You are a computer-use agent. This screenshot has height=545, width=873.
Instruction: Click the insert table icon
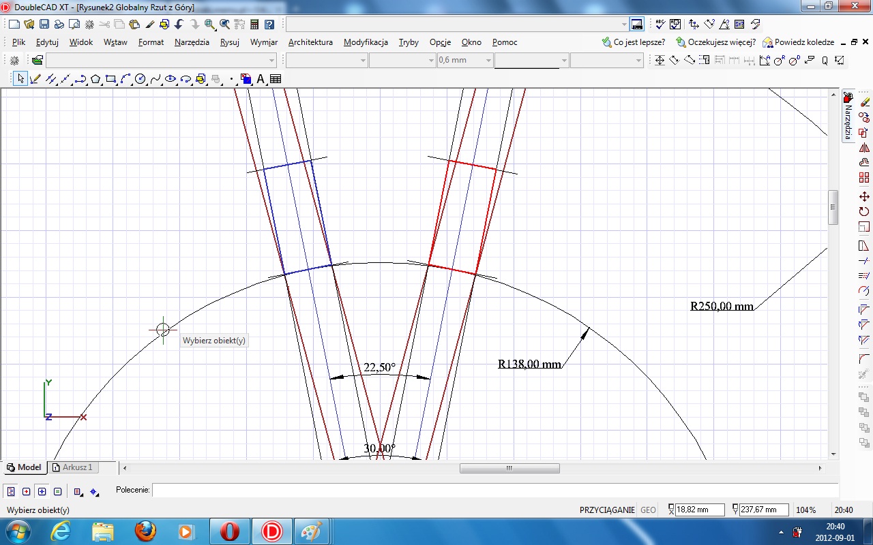[276, 79]
